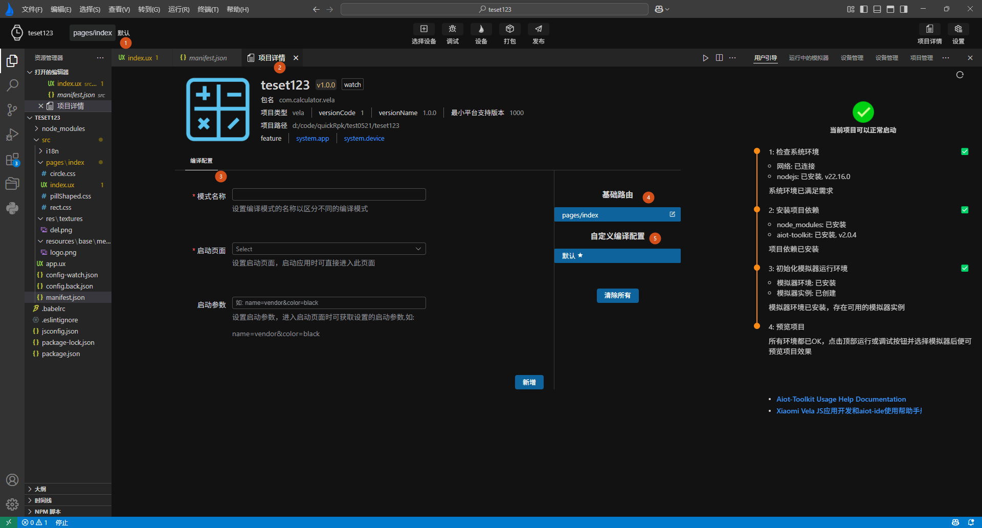Image resolution: width=982 pixels, height=528 pixels.
Task: Open the Search view in activity bar
Action: [x=12, y=85]
